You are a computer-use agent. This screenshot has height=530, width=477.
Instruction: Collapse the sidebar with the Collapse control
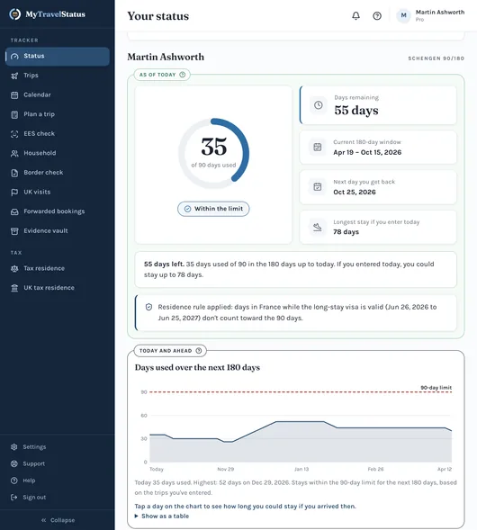(58, 520)
